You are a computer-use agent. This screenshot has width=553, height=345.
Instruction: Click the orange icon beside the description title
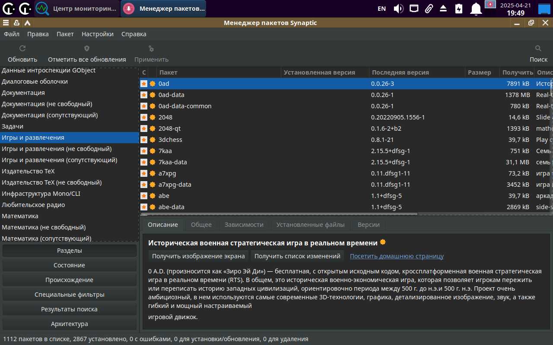point(382,242)
